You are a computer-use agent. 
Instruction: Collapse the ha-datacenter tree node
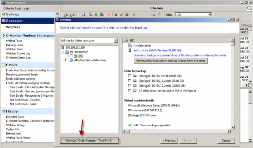[63, 52]
